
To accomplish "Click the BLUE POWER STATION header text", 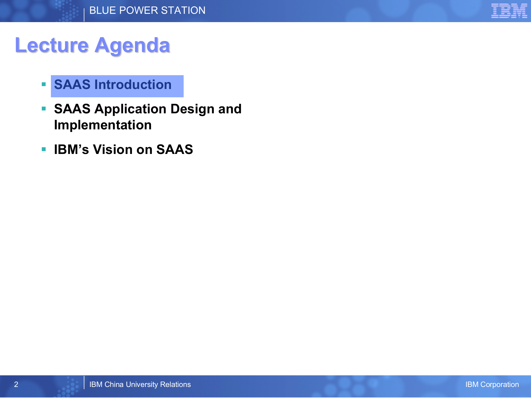I will coord(147,11).
